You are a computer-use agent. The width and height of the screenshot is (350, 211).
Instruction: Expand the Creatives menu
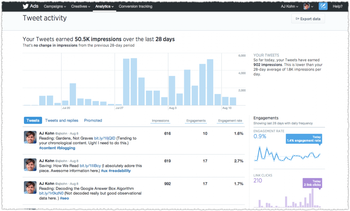(x=80, y=6)
